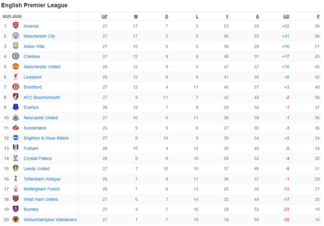The image size is (324, 226).
Task: Click the Tottenham Hotspur cockerel logo
Action: pyautogui.click(x=16, y=179)
